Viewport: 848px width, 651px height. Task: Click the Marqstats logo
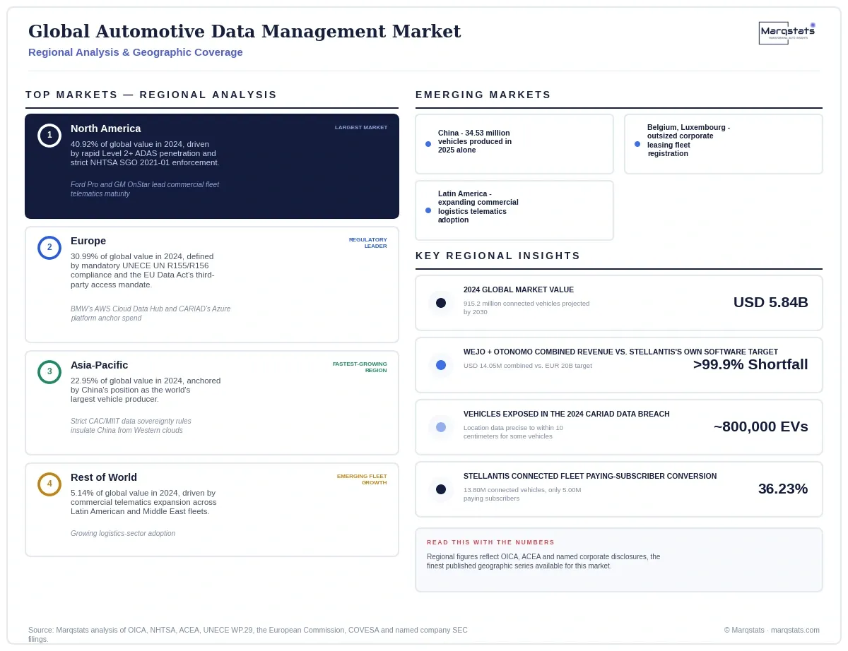pos(787,33)
